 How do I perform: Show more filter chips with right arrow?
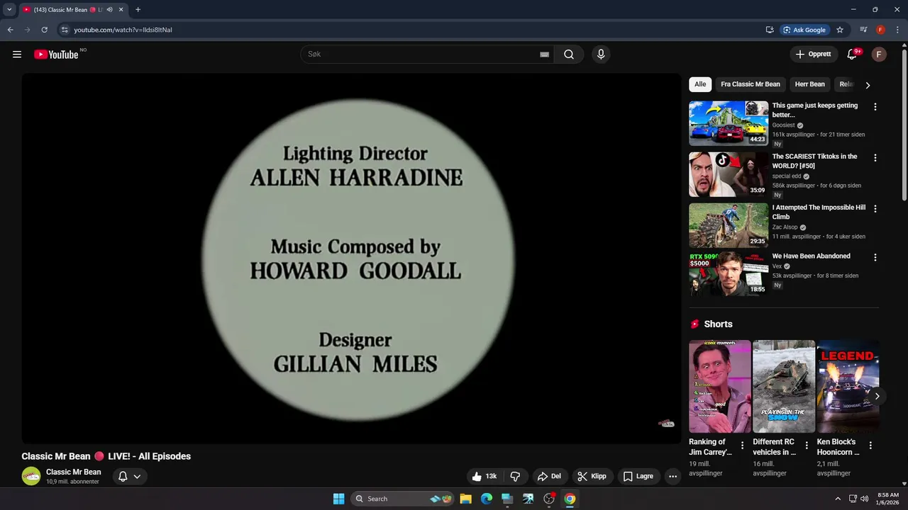868,85
